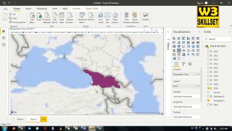The image size is (232, 131).
Task: Collapse the SUB-IP-EST2019 table
Action: (x=204, y=46)
